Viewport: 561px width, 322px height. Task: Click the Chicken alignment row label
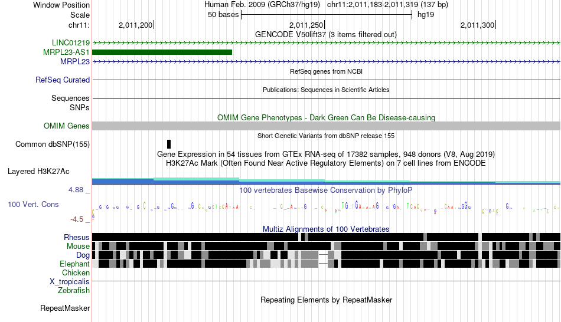coord(76,272)
